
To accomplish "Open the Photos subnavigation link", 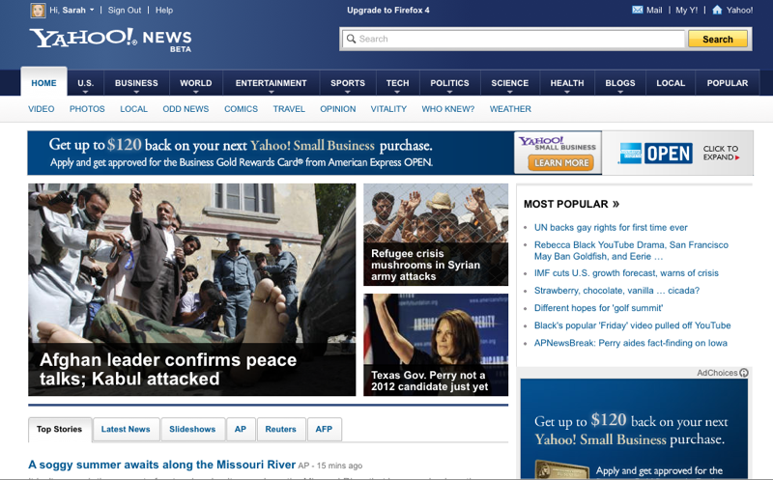I will pos(87,109).
